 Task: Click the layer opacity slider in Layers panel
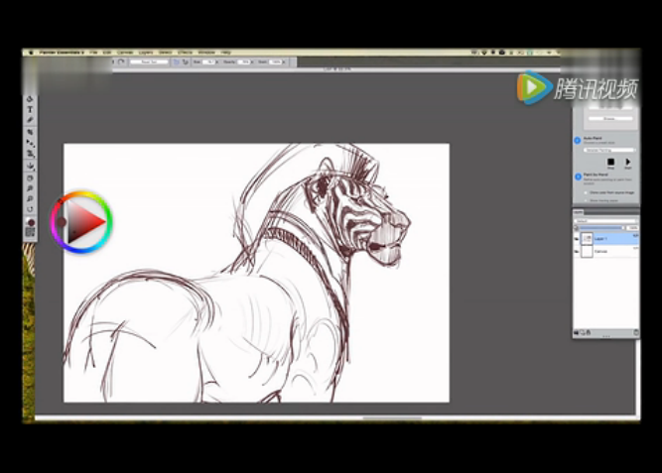click(x=600, y=228)
